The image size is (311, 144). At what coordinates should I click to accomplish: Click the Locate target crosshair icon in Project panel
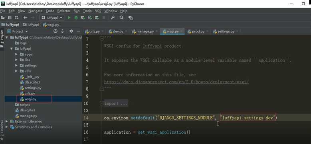[x=55, y=31]
